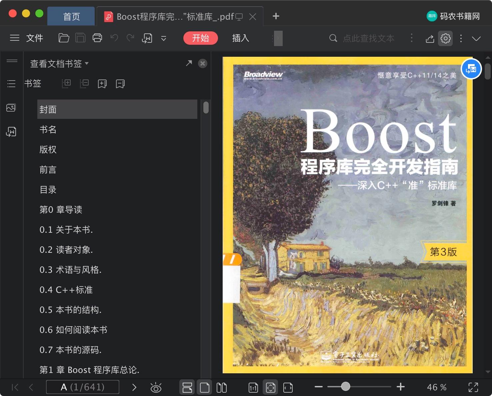The image size is (492, 396).
Task: Click the redo arrow icon
Action: click(x=130, y=38)
